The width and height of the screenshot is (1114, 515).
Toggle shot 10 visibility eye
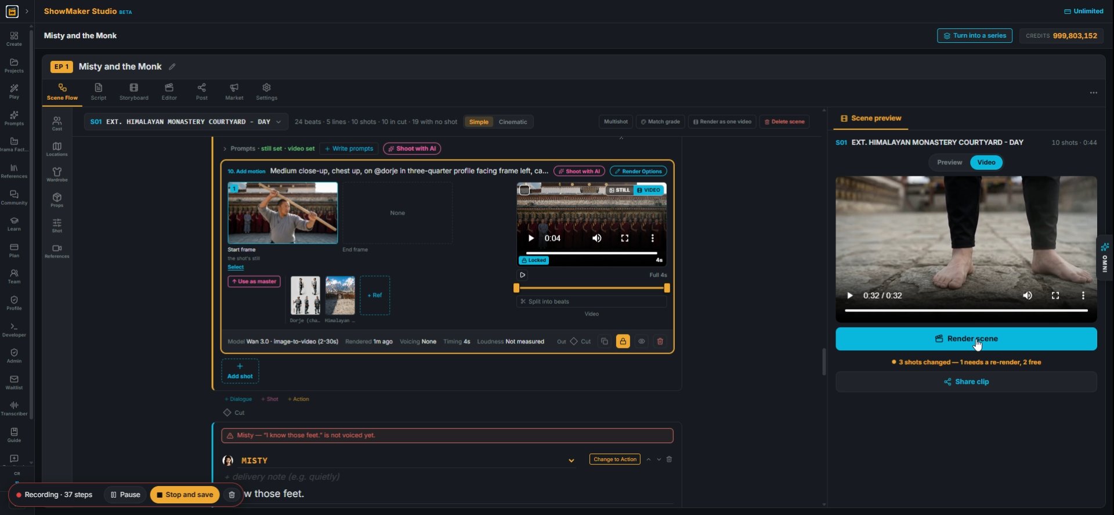641,342
